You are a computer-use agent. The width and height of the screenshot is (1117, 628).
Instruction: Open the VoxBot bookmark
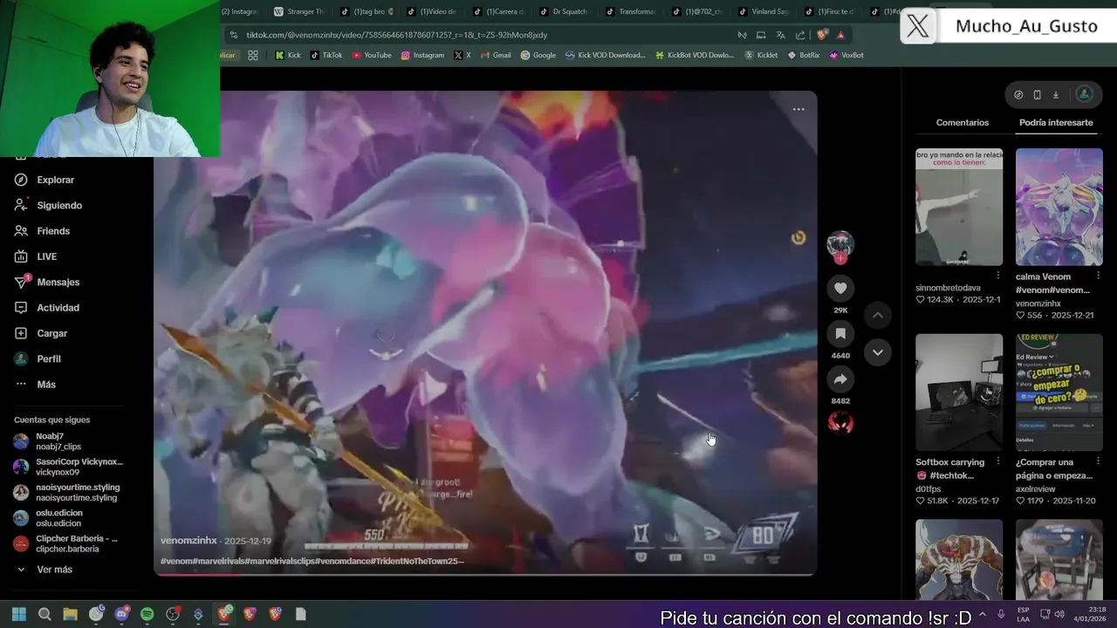pos(846,55)
